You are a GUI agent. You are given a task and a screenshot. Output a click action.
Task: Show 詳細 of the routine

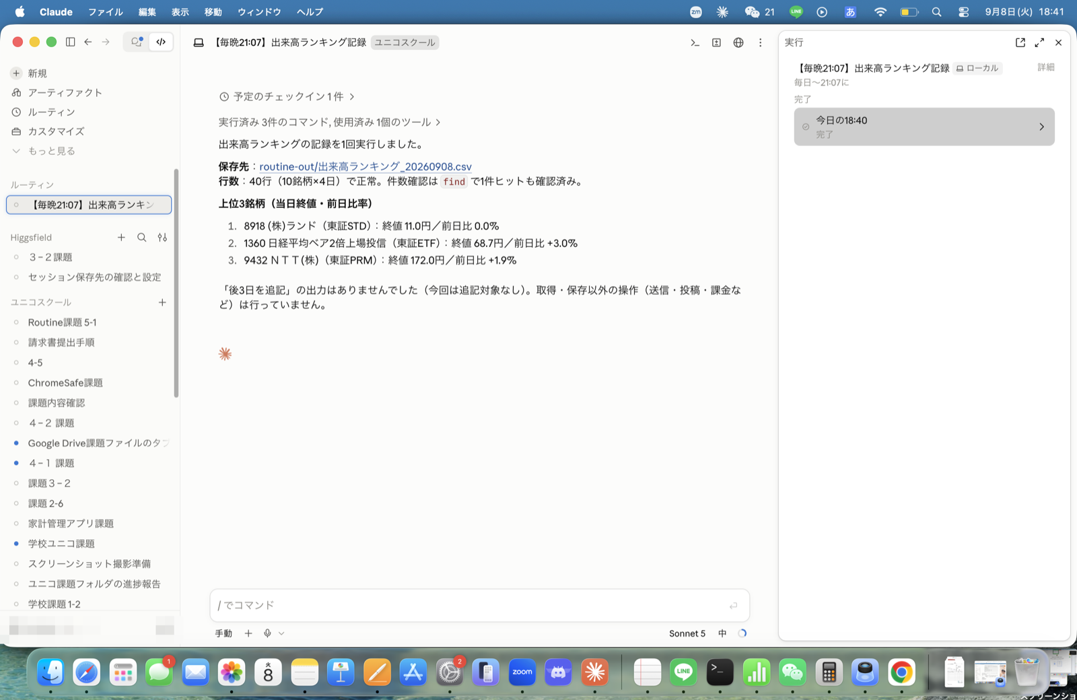pos(1045,67)
